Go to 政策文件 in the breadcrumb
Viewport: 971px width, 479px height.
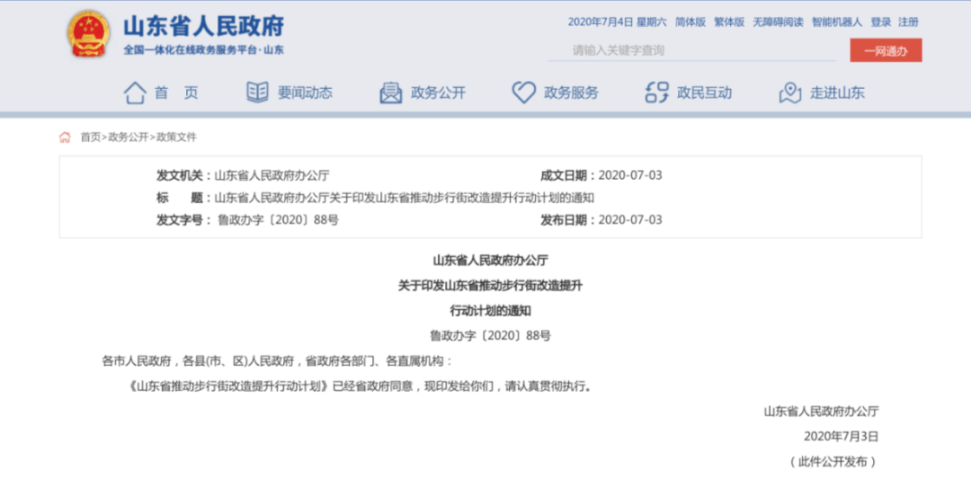click(176, 137)
